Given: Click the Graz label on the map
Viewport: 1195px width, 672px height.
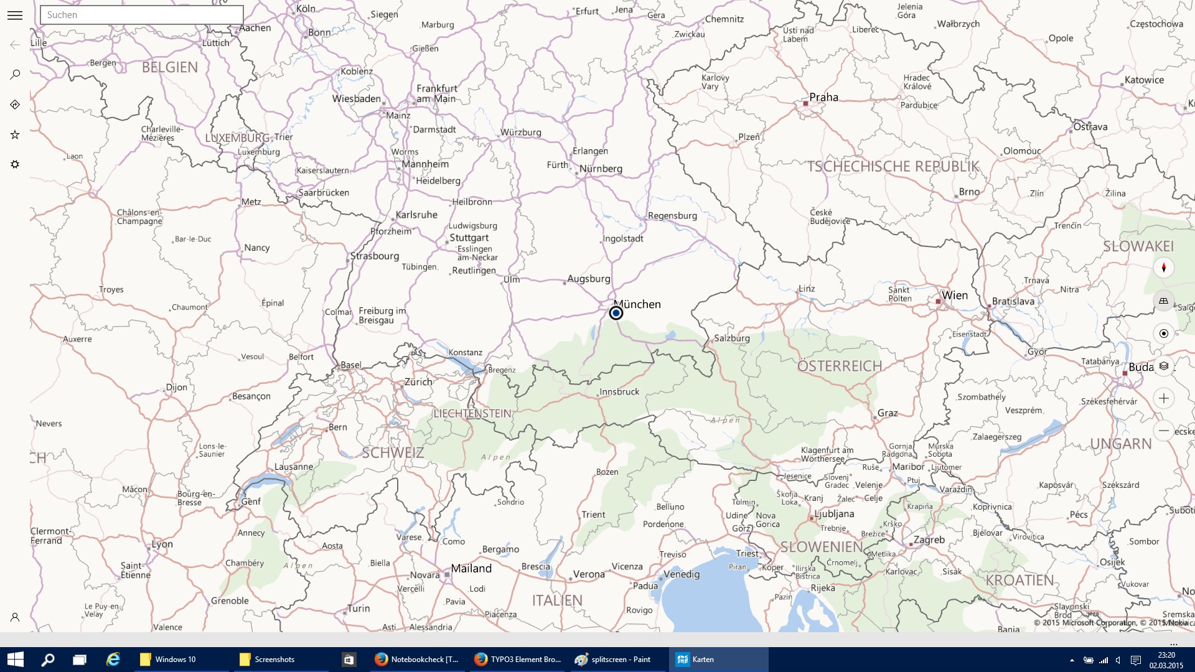Looking at the screenshot, I should click(x=888, y=413).
